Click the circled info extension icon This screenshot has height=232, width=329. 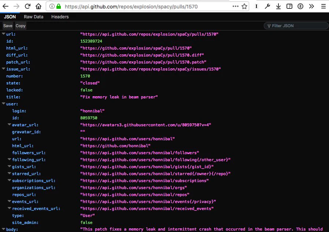point(300,7)
